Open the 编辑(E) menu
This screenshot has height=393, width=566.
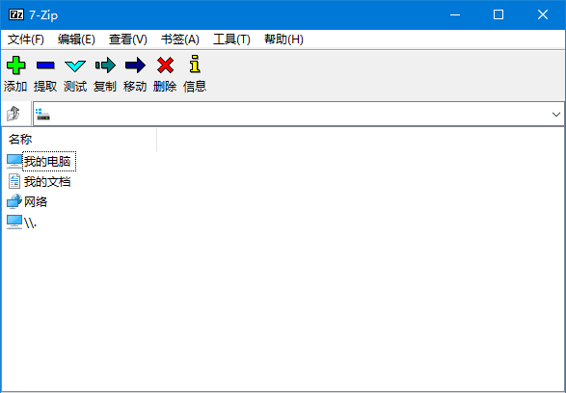coord(76,39)
